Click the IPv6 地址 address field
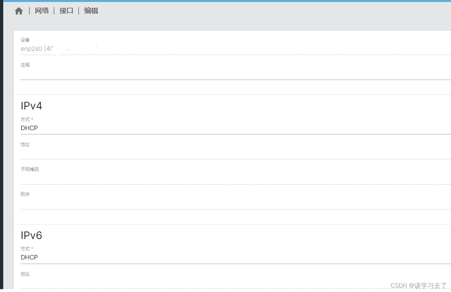This screenshot has width=451, height=292. tap(230, 283)
